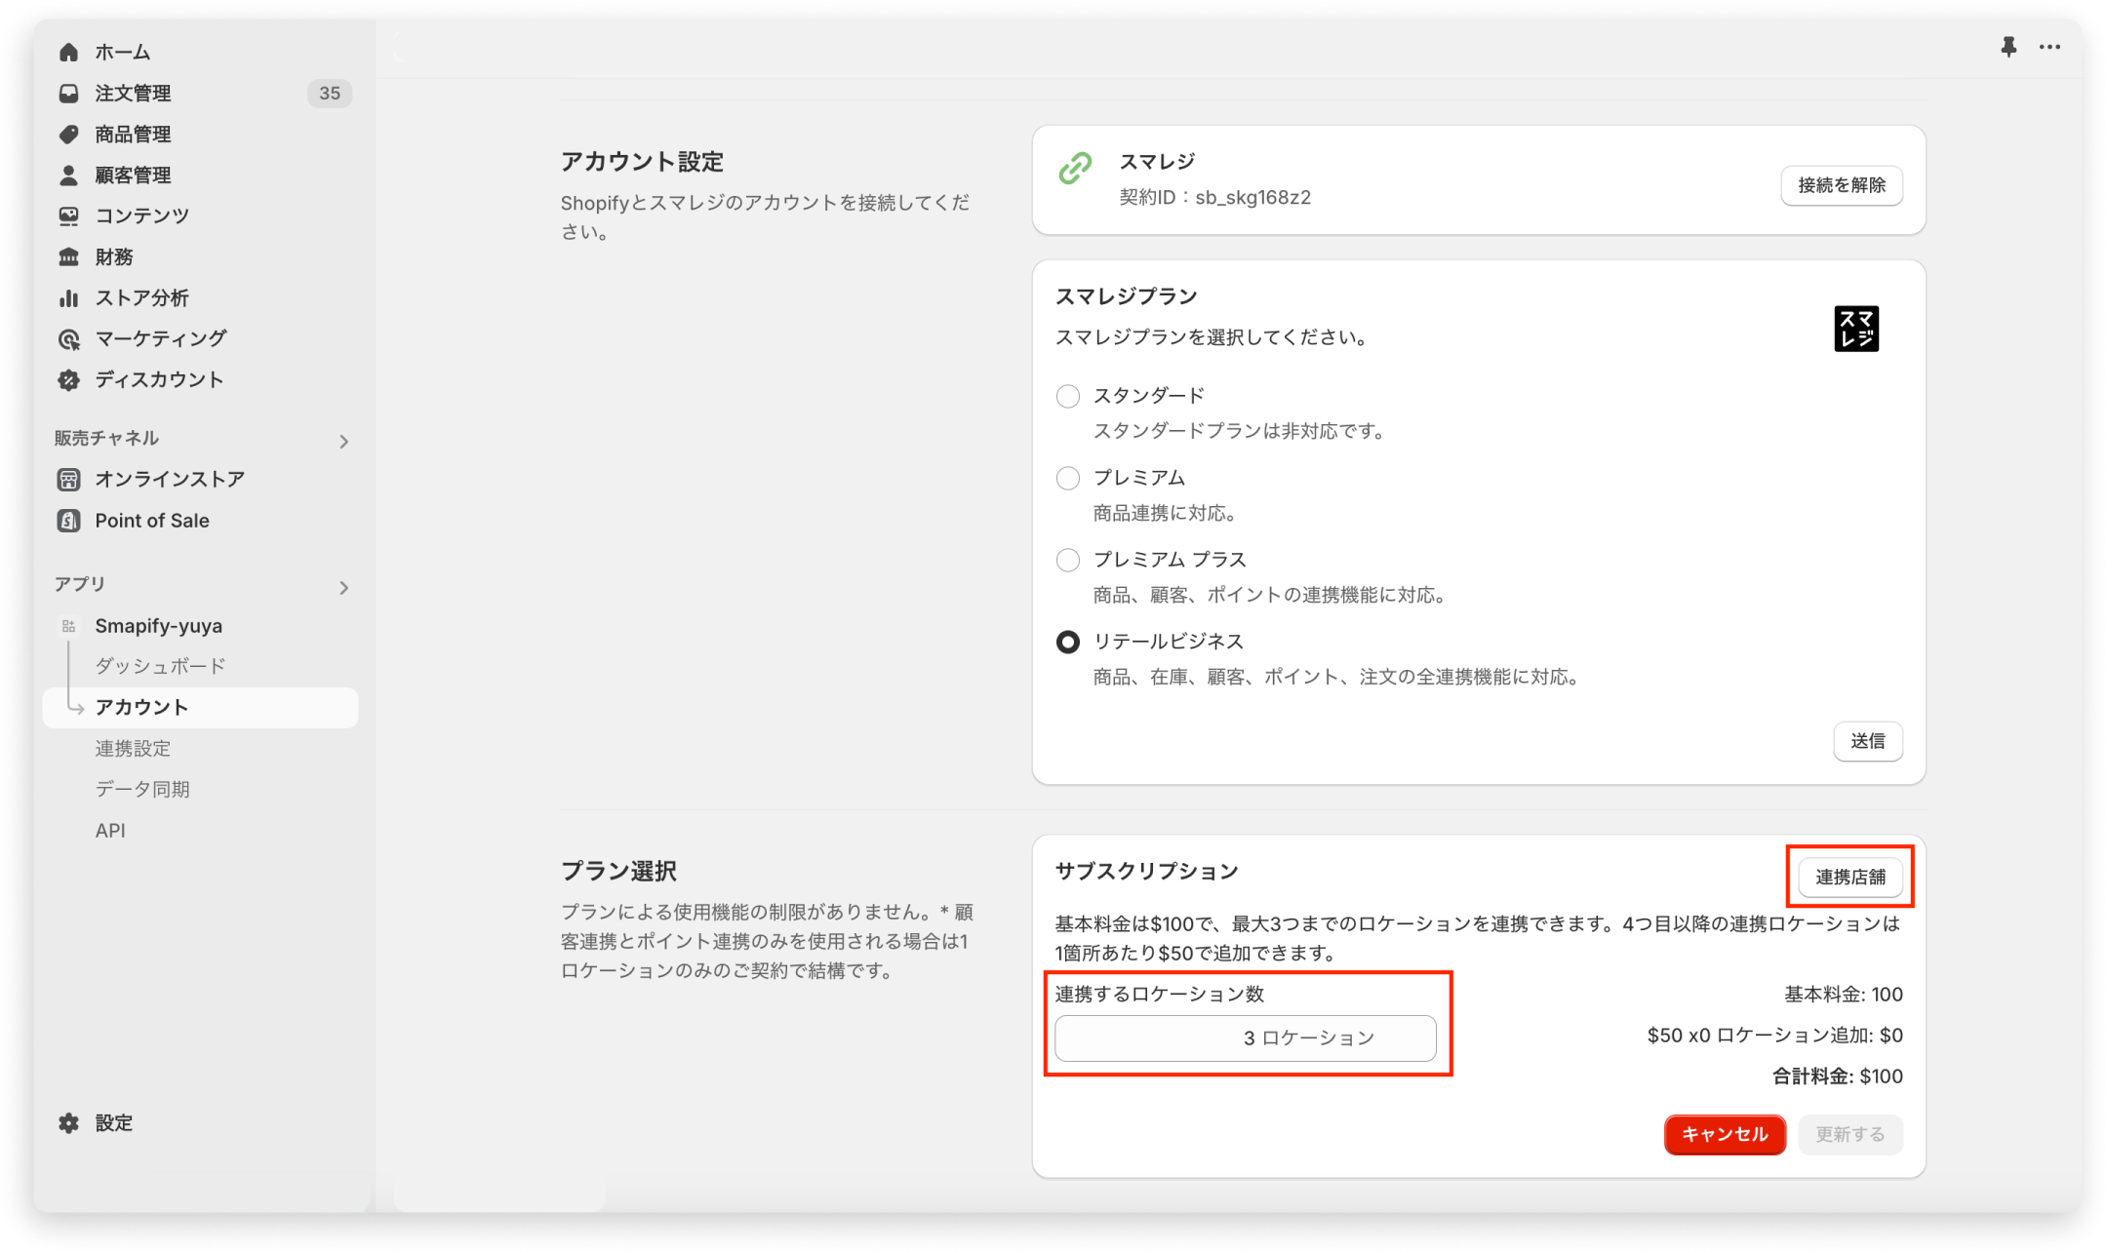2107x1252 pixels.
Task: Click the プラン選択 heading
Action: coord(618,871)
